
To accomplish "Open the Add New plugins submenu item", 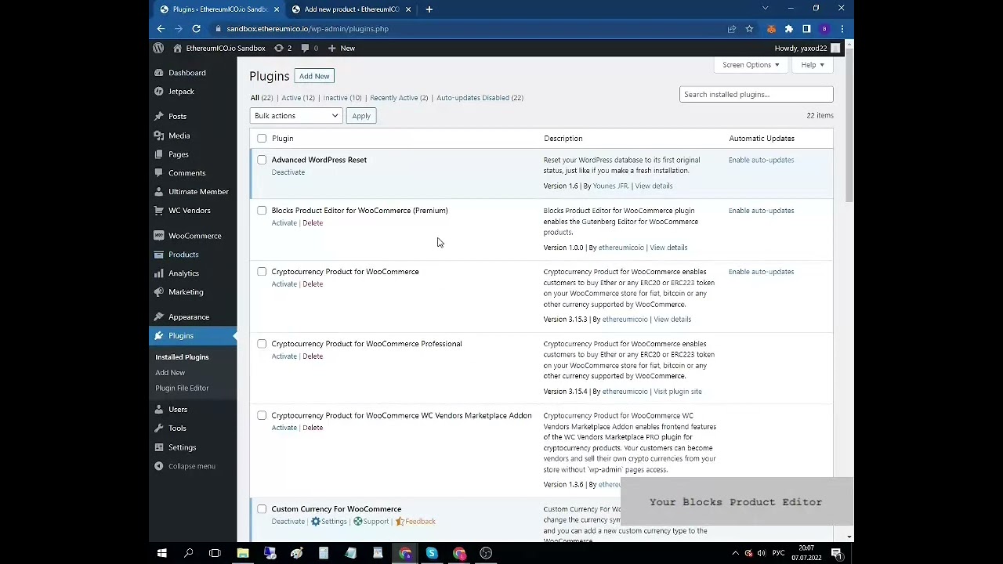I will click(x=170, y=373).
